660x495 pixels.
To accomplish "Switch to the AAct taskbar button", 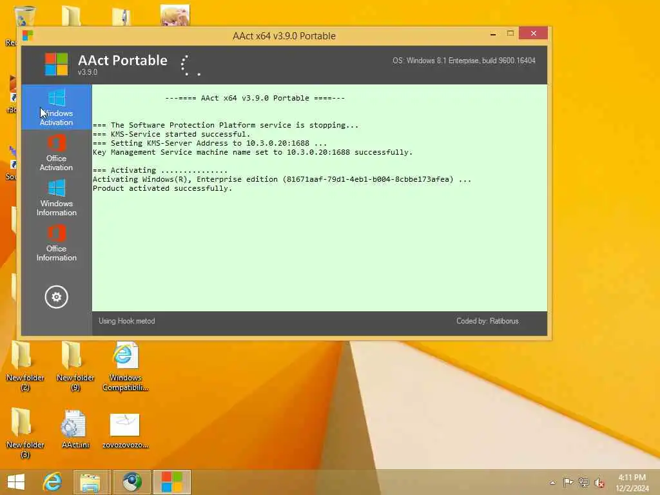I will tap(172, 482).
